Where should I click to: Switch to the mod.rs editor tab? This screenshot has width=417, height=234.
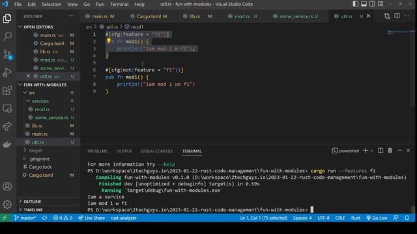[242, 16]
